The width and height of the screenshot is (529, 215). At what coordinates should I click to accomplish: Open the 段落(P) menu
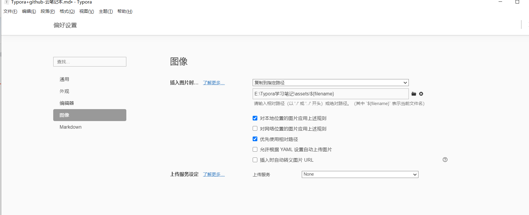click(48, 11)
